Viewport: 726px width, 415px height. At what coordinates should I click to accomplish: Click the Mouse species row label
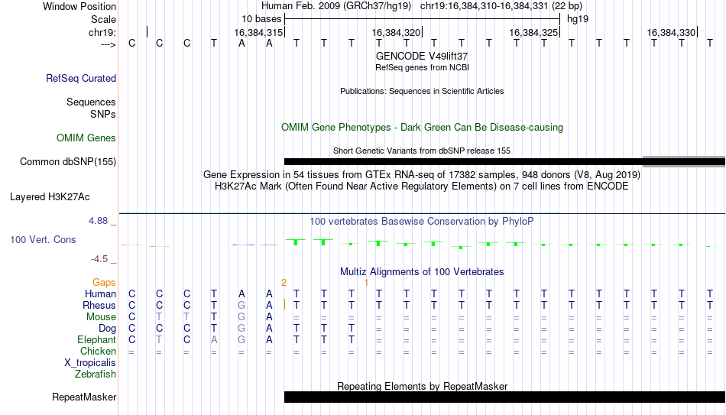(101, 317)
